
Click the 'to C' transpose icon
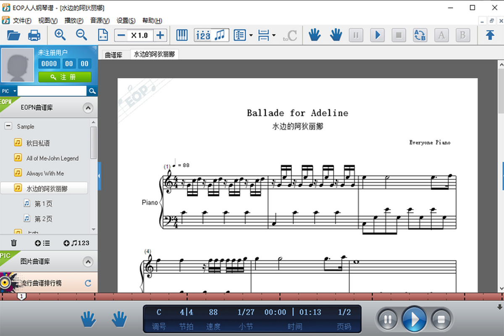pyautogui.click(x=290, y=35)
